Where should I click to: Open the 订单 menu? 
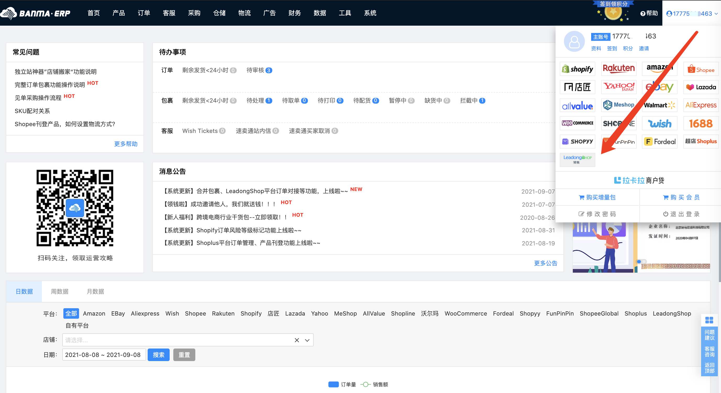pyautogui.click(x=143, y=13)
